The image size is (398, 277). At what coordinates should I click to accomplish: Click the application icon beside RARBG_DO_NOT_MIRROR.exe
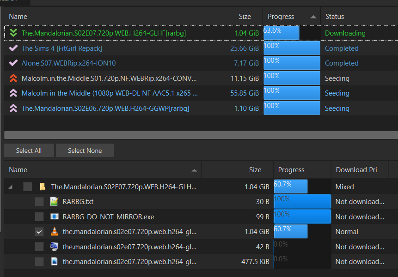coord(55,217)
